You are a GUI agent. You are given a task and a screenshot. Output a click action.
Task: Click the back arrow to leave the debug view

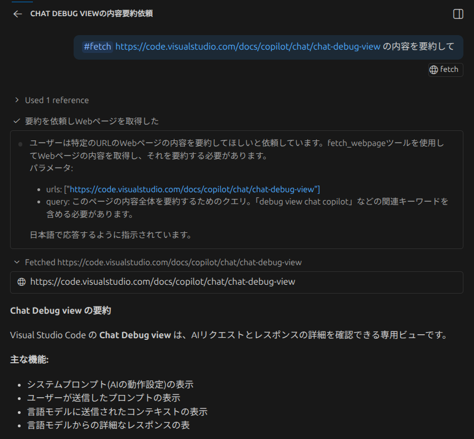coord(17,14)
